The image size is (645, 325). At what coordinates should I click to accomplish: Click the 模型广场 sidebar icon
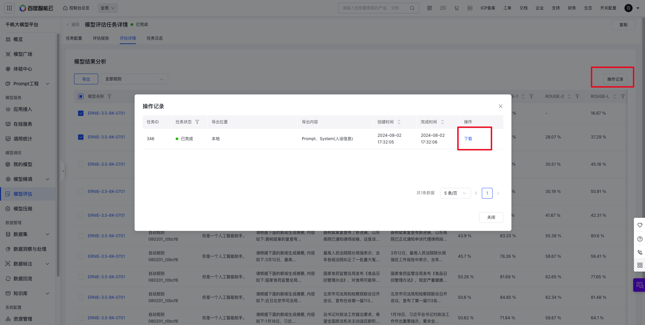tap(8, 54)
